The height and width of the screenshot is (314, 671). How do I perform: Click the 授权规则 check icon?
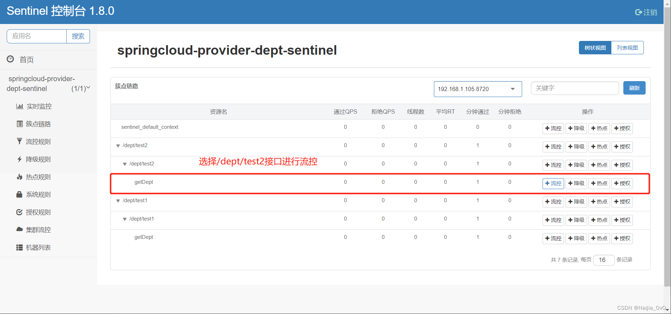tap(19, 212)
